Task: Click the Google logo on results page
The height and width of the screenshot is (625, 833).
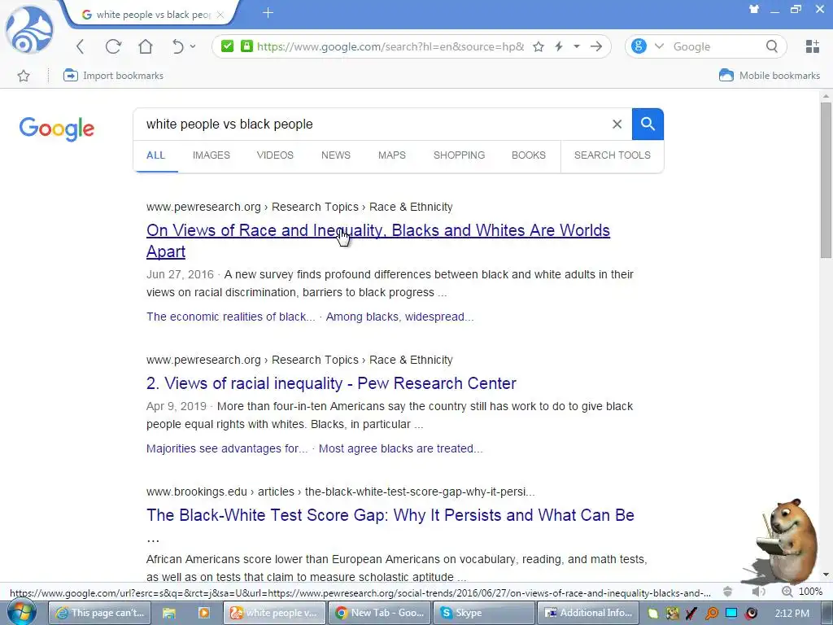Action: [57, 129]
